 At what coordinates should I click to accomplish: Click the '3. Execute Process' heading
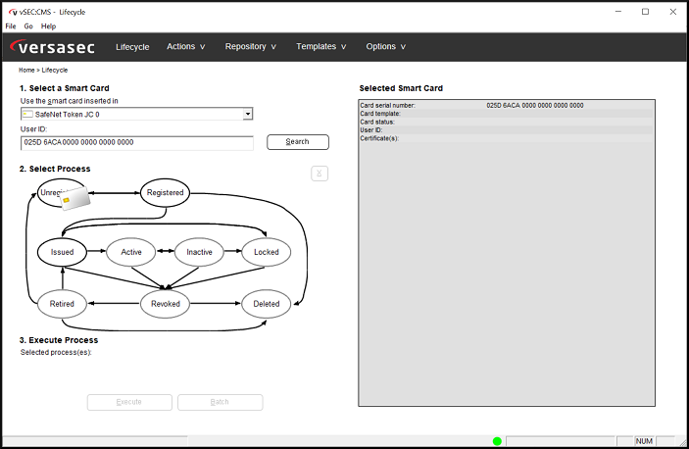[x=59, y=340]
